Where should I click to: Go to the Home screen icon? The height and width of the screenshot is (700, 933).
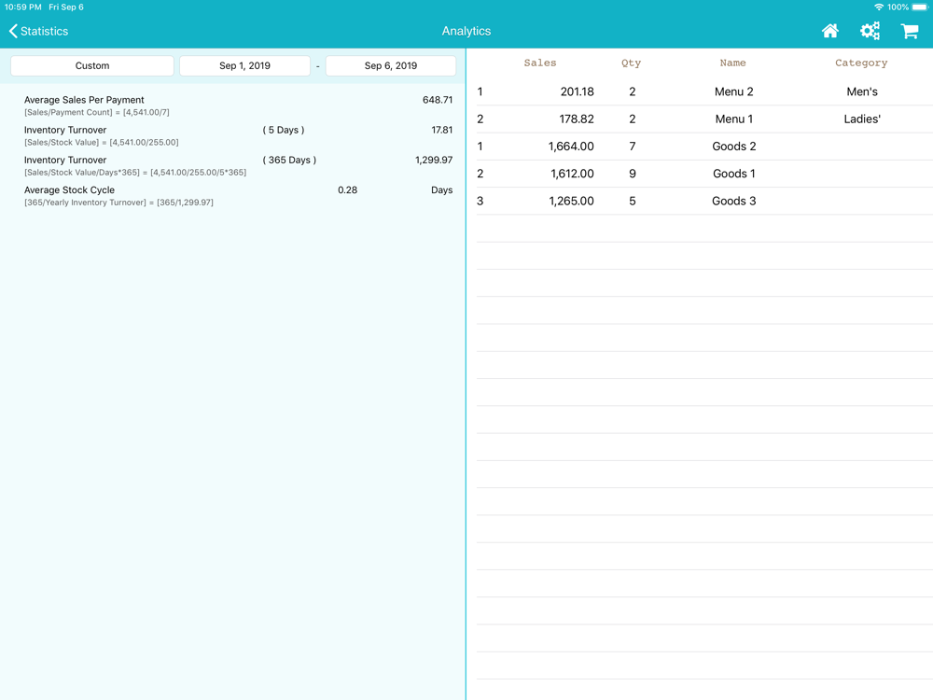830,31
